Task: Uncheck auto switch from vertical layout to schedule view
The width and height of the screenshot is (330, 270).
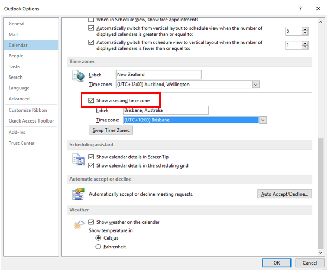Action: [91, 28]
